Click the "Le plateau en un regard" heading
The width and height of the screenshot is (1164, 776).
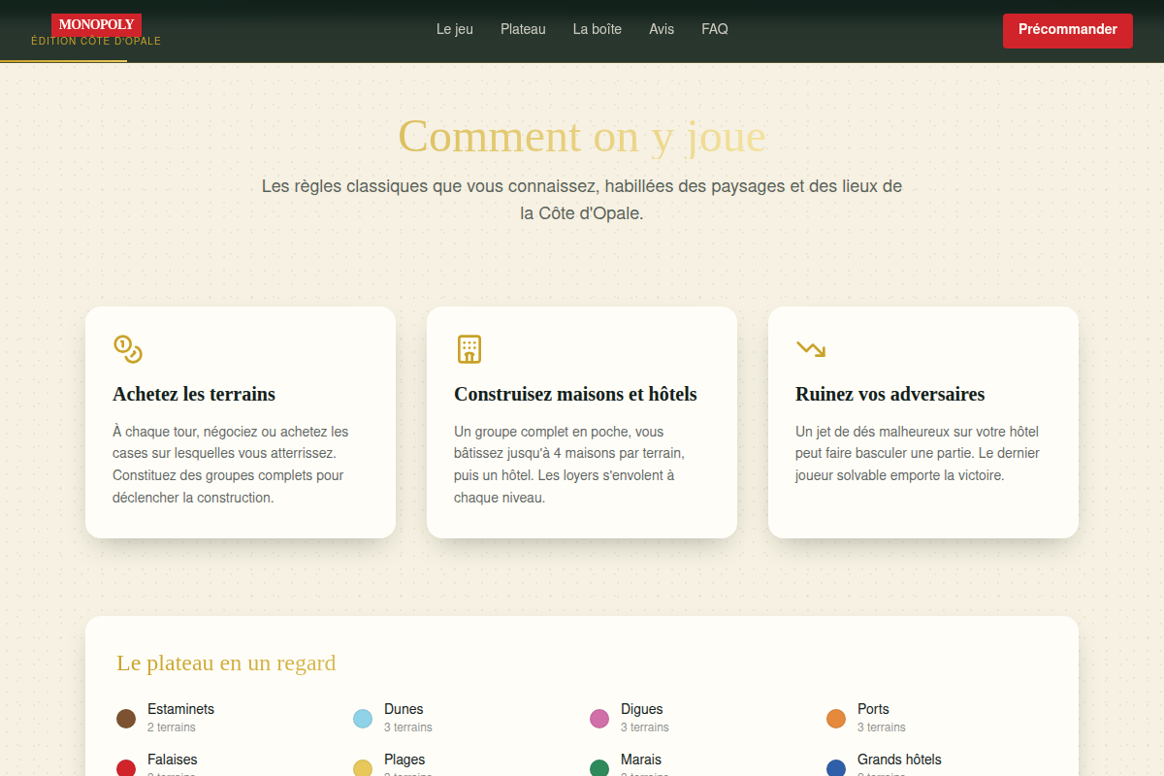(226, 663)
